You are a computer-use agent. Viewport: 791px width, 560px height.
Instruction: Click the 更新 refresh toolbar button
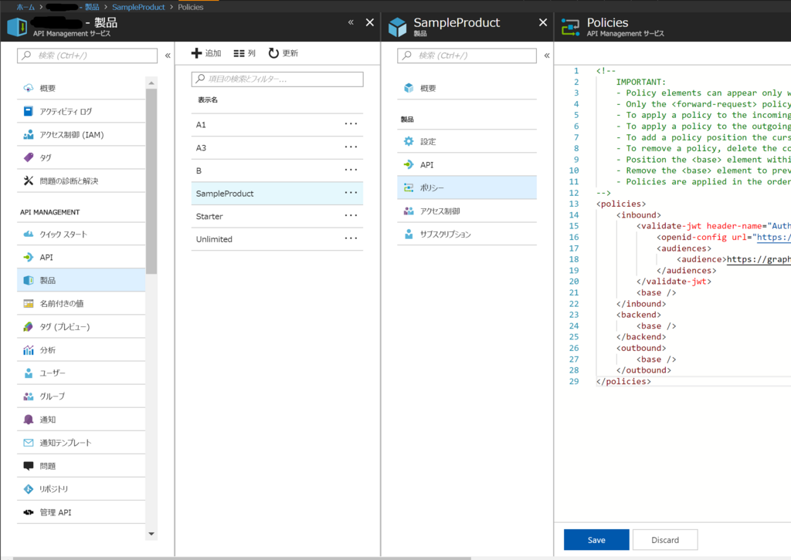[283, 53]
